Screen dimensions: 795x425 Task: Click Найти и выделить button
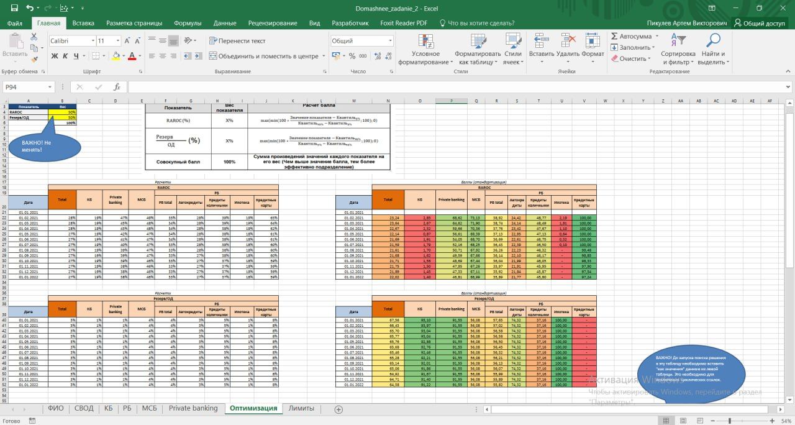pyautogui.click(x=714, y=49)
